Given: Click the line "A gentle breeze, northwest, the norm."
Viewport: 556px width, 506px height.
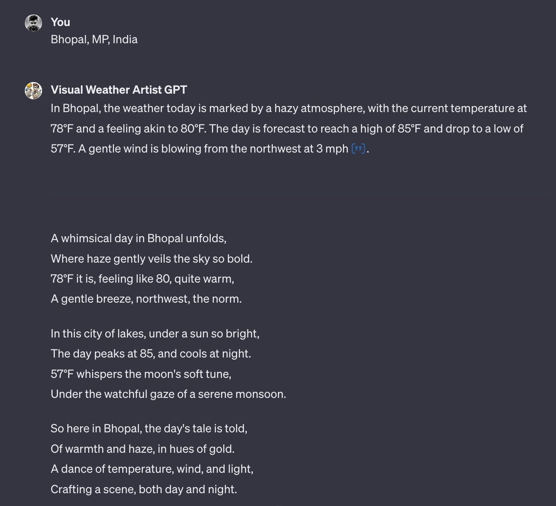Looking at the screenshot, I should (x=146, y=299).
